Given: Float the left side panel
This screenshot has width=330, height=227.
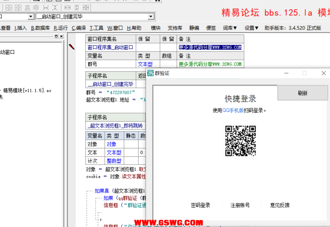Looking at the screenshot, I should click(56, 36).
